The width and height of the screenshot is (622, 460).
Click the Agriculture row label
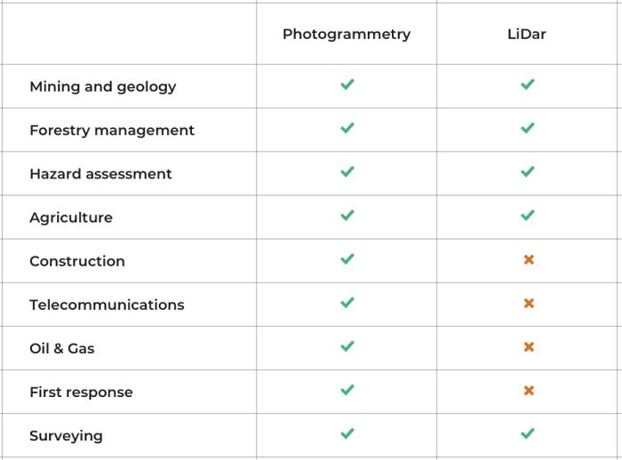(71, 218)
